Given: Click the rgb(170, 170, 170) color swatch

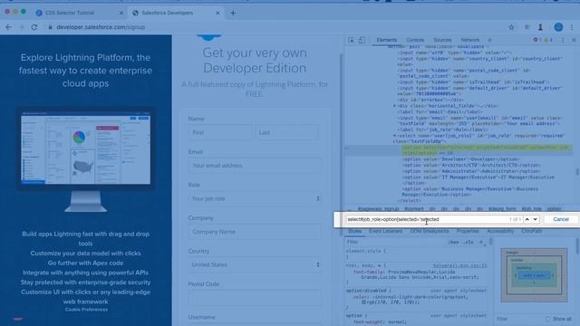Looking at the screenshot, I should [x=363, y=302].
